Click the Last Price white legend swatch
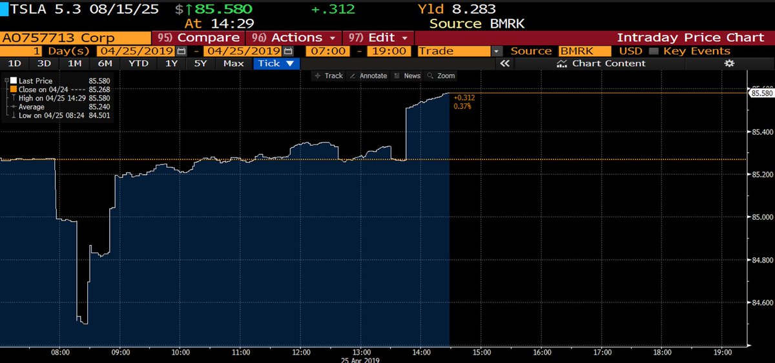775x363 pixels. tap(14, 81)
